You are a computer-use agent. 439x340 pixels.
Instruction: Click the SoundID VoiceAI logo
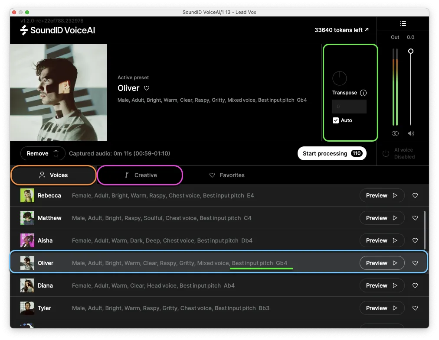click(x=58, y=30)
